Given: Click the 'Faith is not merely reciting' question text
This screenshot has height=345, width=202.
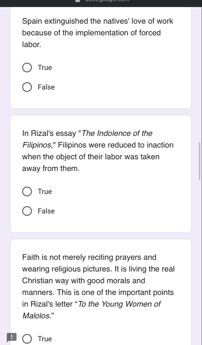Looking at the screenshot, I should click(x=89, y=257).
